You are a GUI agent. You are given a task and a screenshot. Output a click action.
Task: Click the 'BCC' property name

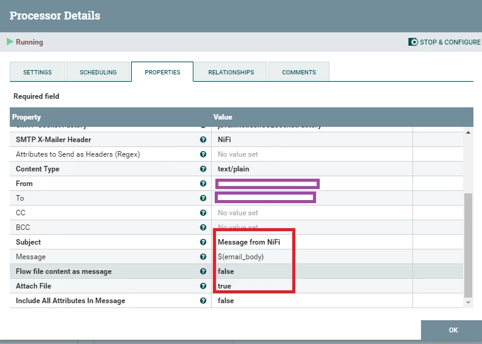pyautogui.click(x=23, y=227)
